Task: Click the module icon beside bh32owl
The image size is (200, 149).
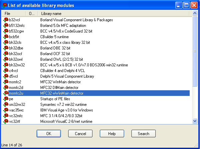Action: (6, 59)
